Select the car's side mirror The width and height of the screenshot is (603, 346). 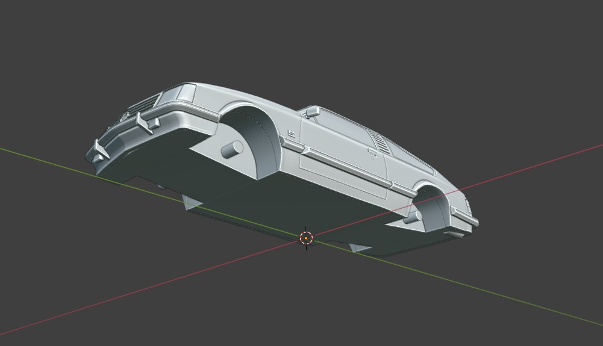coord(312,112)
